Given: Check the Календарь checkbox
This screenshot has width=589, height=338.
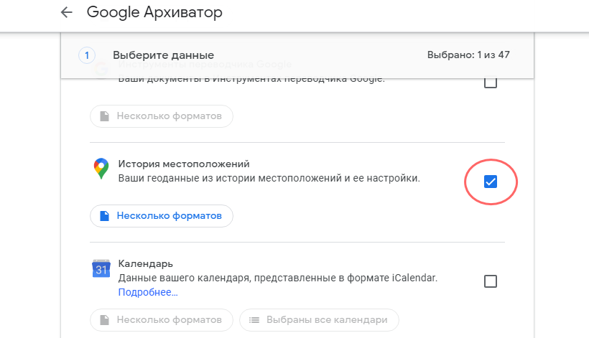Looking at the screenshot, I should pos(490,281).
